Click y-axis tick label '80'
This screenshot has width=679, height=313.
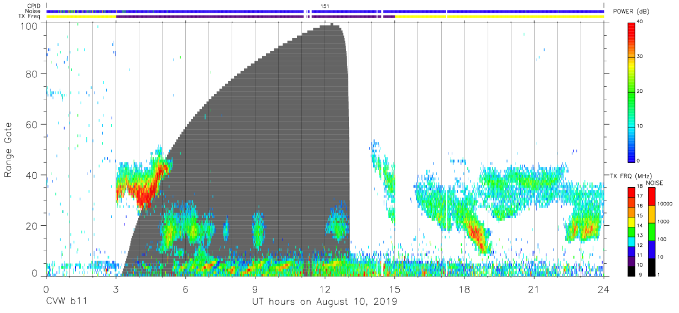click(x=32, y=74)
